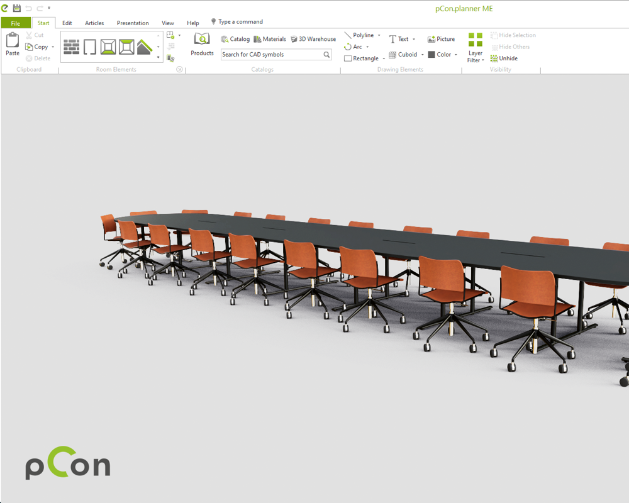Click the Save icon in title bar
629x503 pixels.
[x=17, y=8]
